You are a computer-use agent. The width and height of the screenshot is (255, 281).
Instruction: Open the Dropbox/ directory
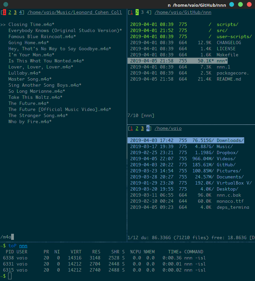point(228,153)
